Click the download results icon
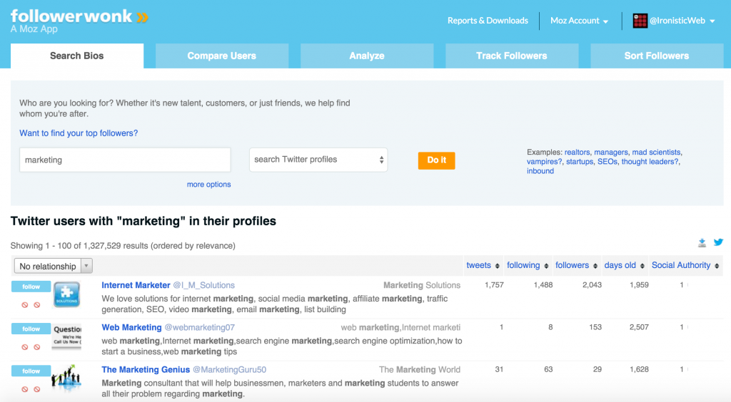731x402 pixels. pyautogui.click(x=702, y=242)
